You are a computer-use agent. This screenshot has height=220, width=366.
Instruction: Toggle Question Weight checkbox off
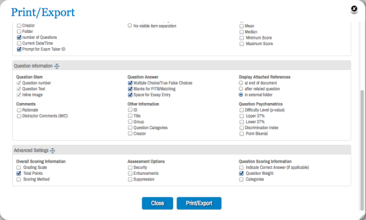click(241, 174)
